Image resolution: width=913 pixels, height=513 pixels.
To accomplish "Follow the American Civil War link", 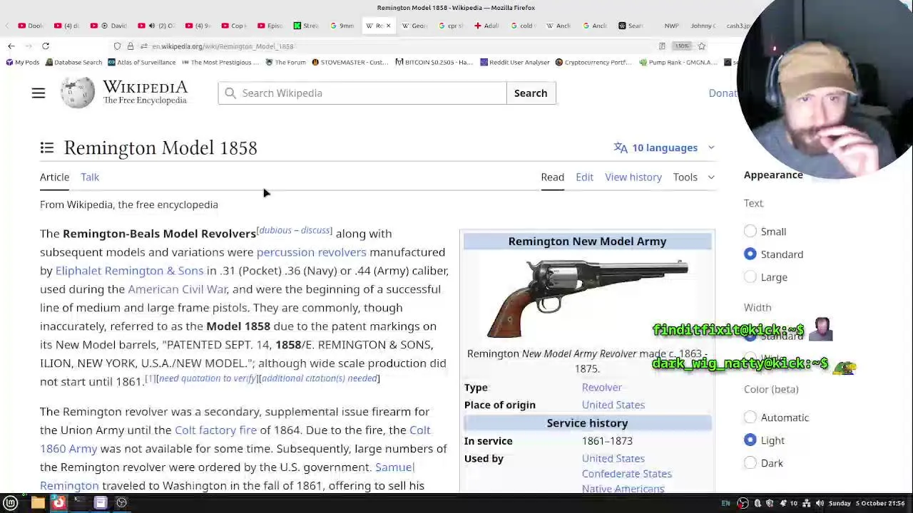I will pos(178,289).
